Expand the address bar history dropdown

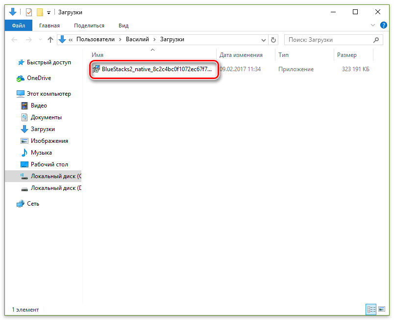tap(263, 40)
